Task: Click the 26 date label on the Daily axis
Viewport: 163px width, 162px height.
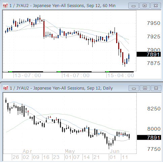Action: tap(16, 157)
